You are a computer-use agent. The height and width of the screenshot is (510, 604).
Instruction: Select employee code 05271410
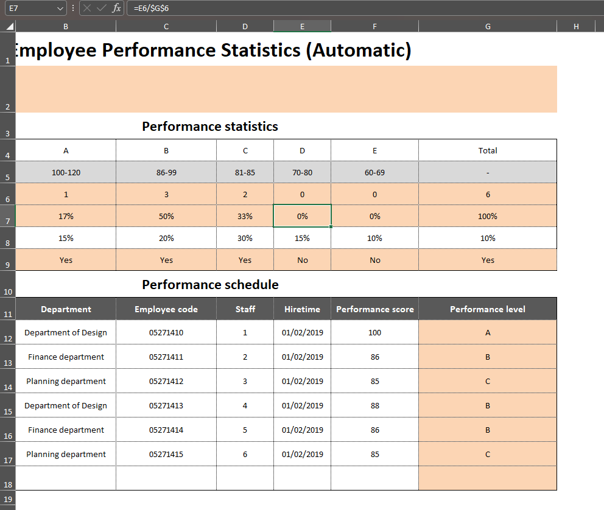(x=166, y=332)
